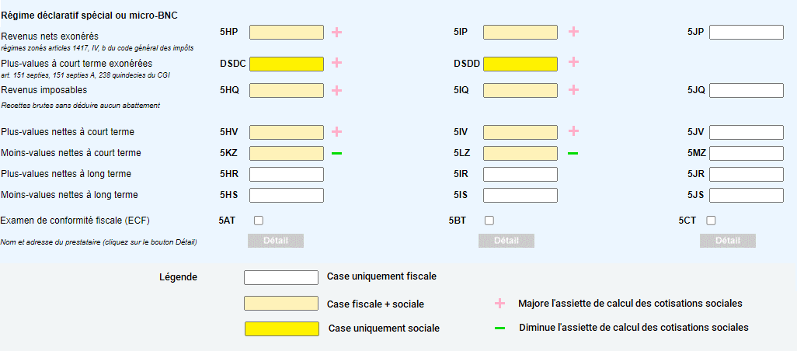
Task: Click the green minus icon beside 5LZ
Action: [573, 153]
